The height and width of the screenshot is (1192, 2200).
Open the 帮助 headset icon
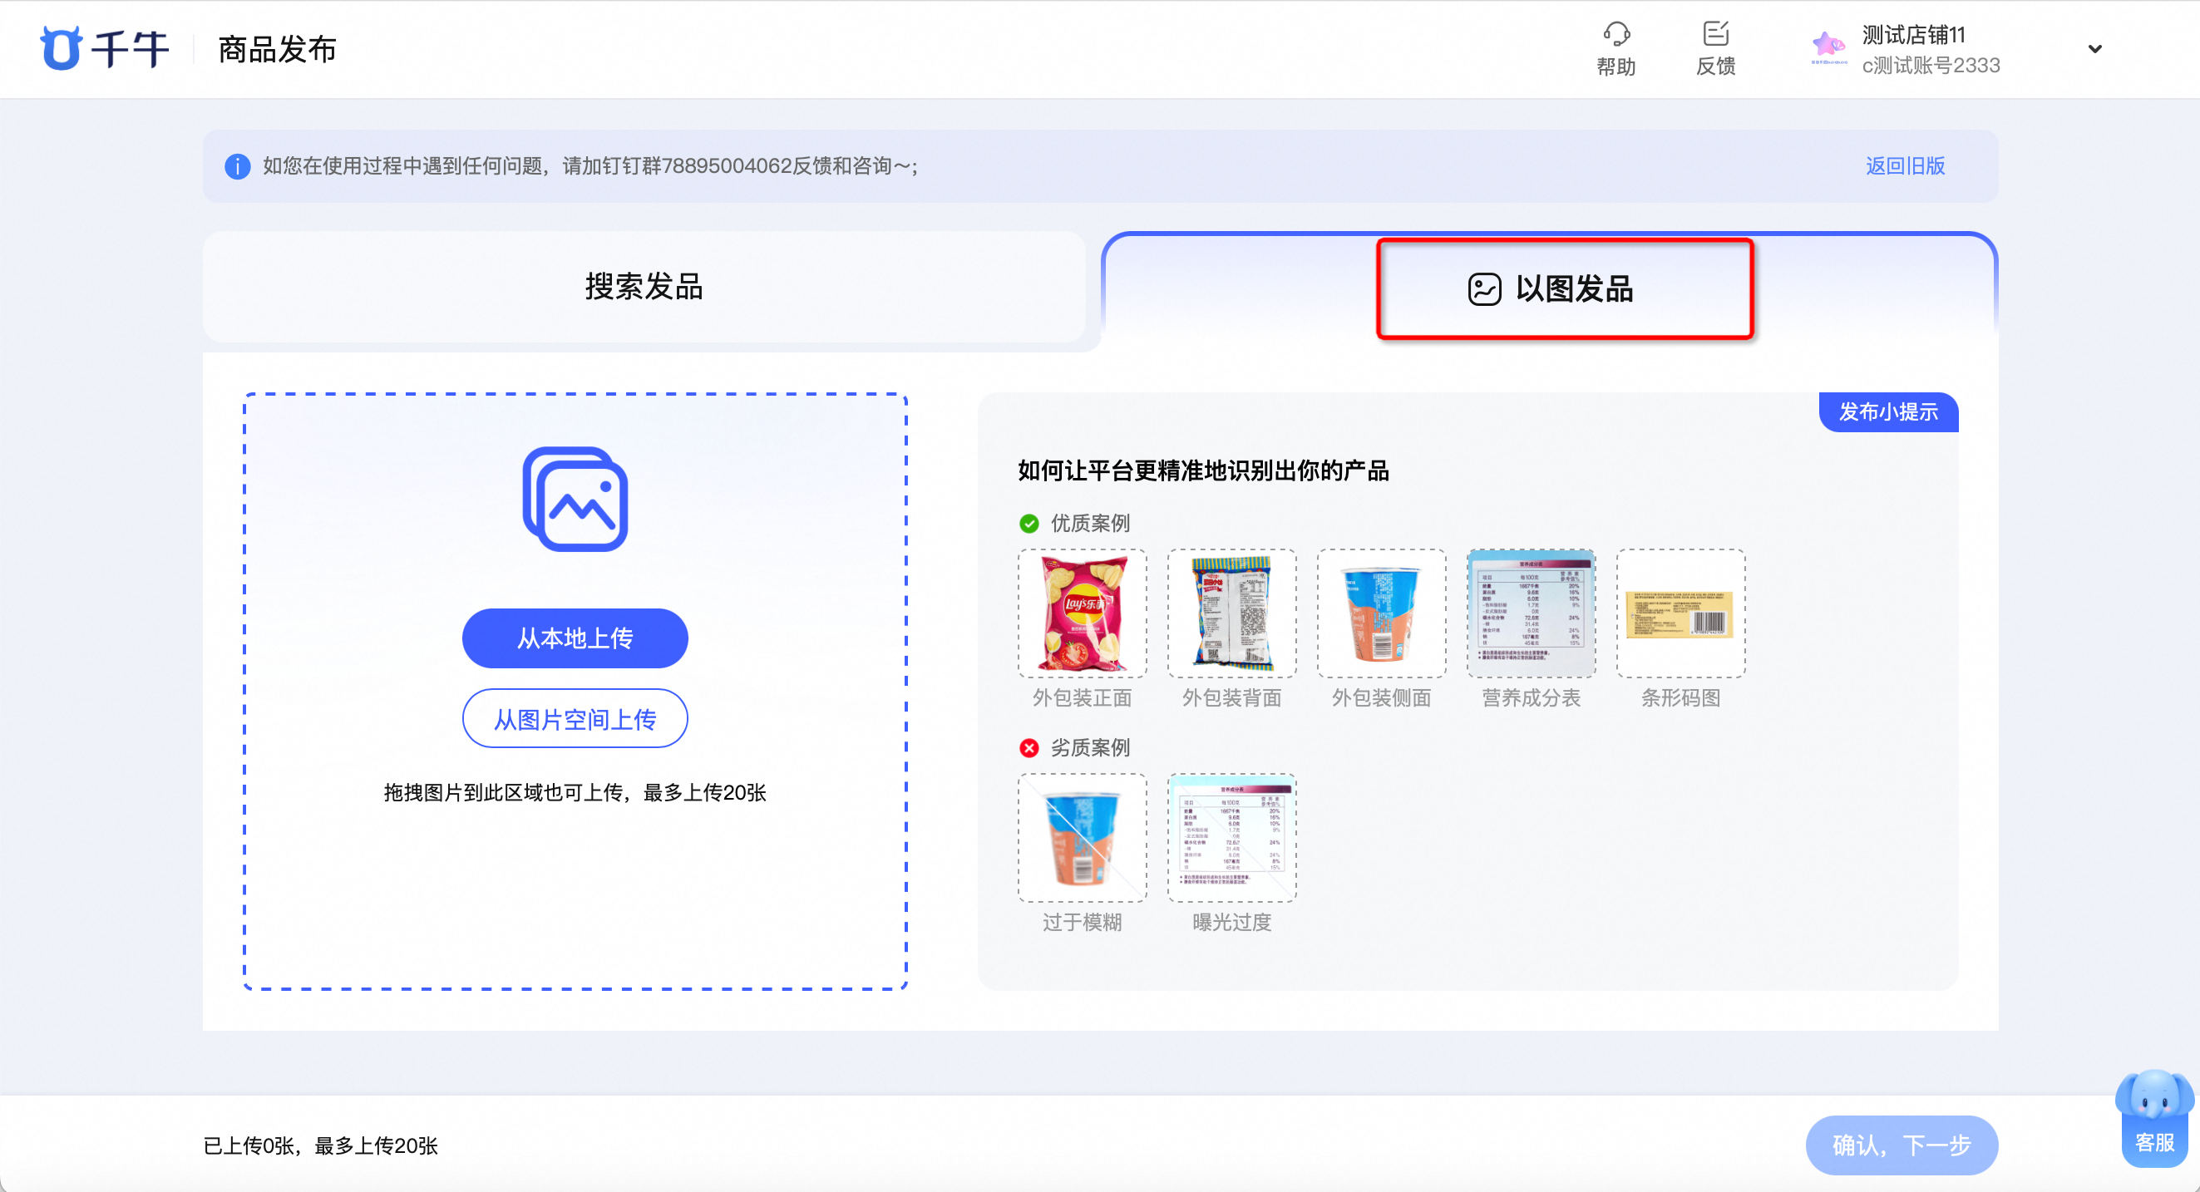(x=1615, y=34)
